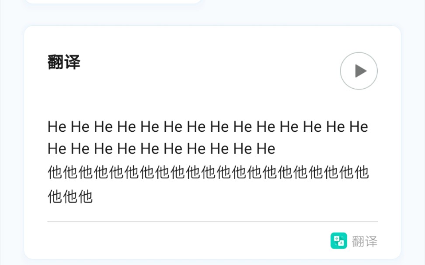Click the first "He" in the translation
This screenshot has width=425, height=265.
coord(57,127)
